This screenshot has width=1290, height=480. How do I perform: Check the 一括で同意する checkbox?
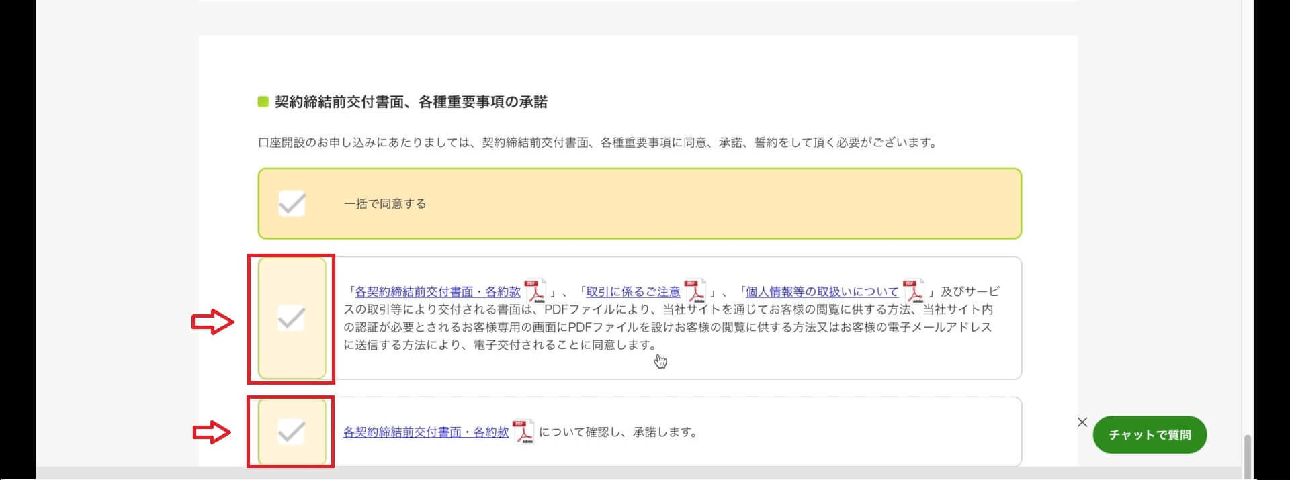[x=292, y=203]
